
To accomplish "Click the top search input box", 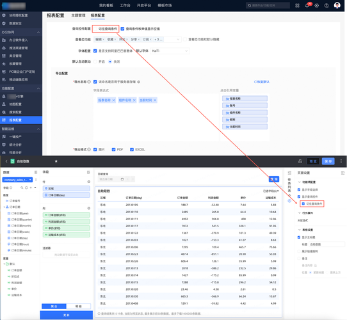I will tap(268, 5).
